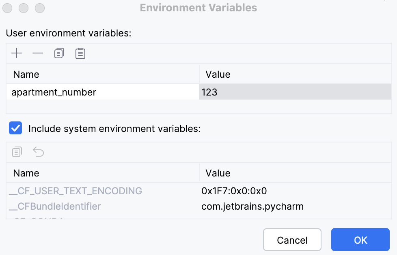397x255 pixels.
Task: Open the clipboard paste tool above user variables
Action: coord(80,53)
